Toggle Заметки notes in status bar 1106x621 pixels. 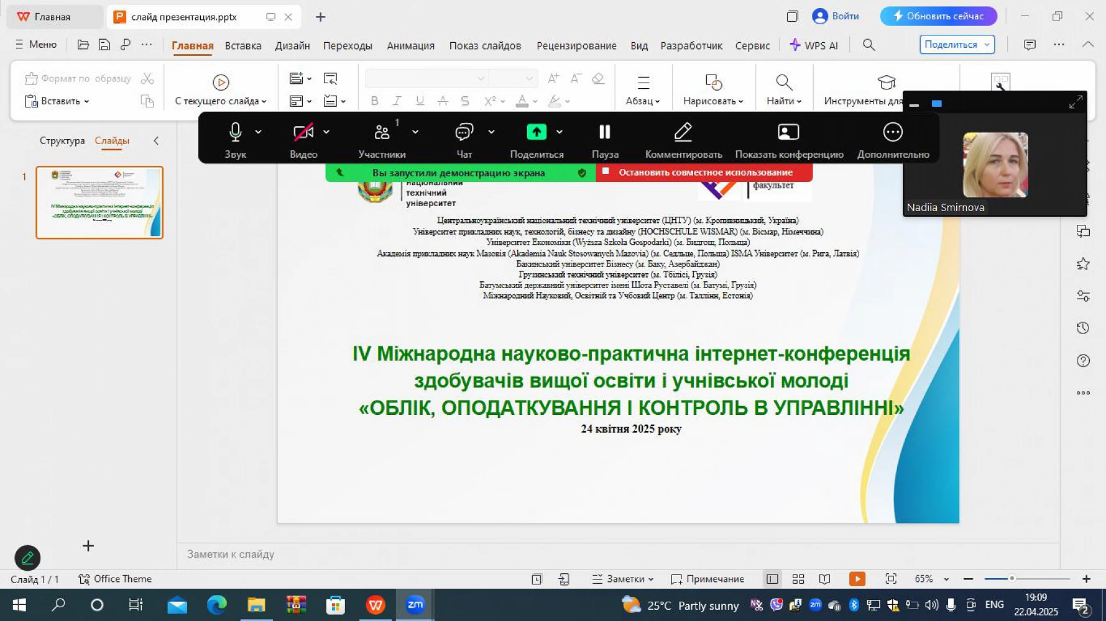pyautogui.click(x=623, y=579)
